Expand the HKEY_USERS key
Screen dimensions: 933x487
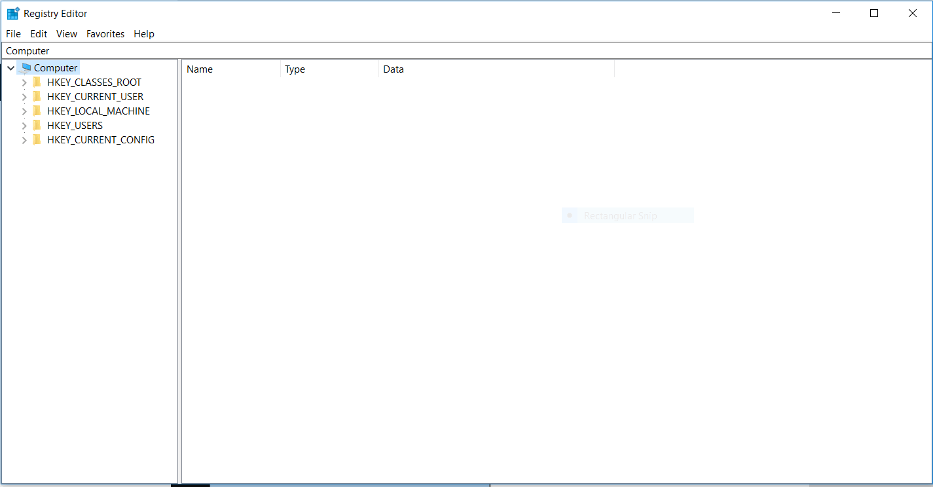click(x=24, y=126)
